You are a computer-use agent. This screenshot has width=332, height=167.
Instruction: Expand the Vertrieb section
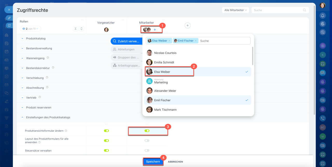[x=22, y=97]
